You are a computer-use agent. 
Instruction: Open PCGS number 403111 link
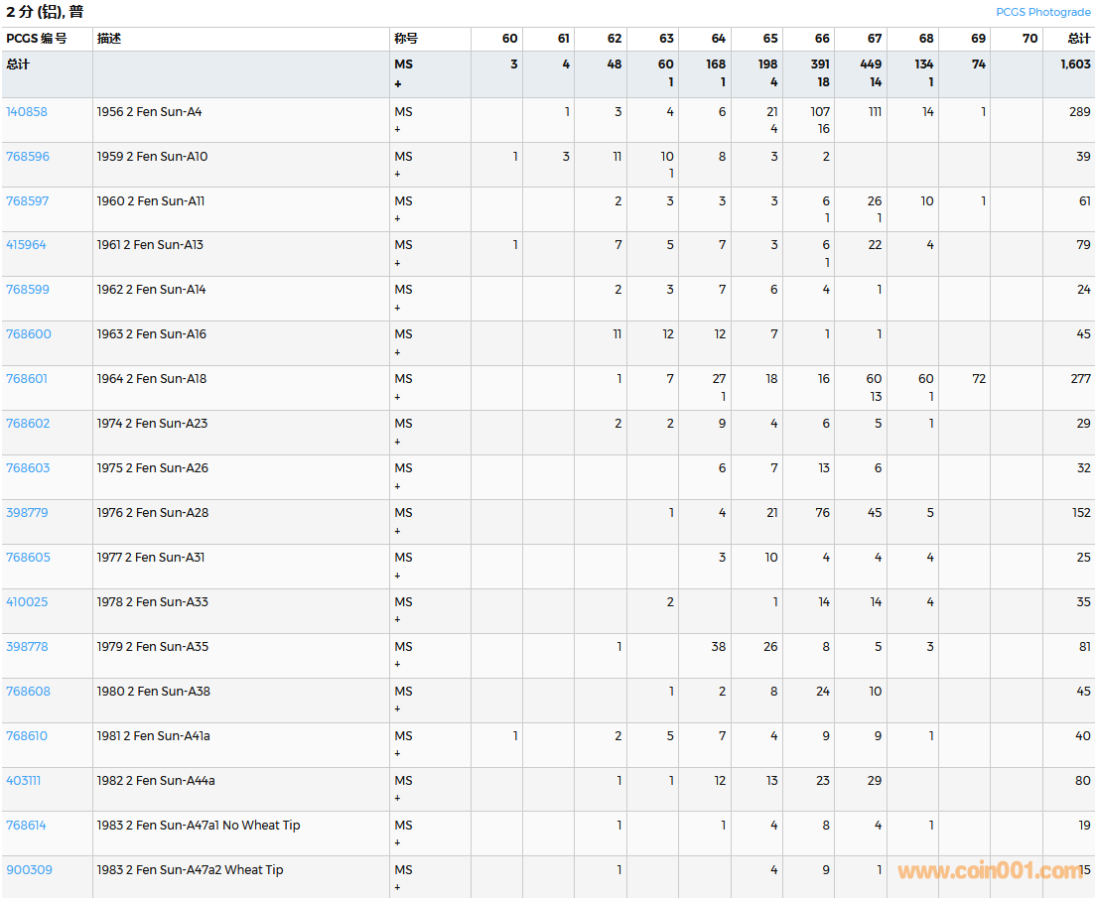[24, 781]
